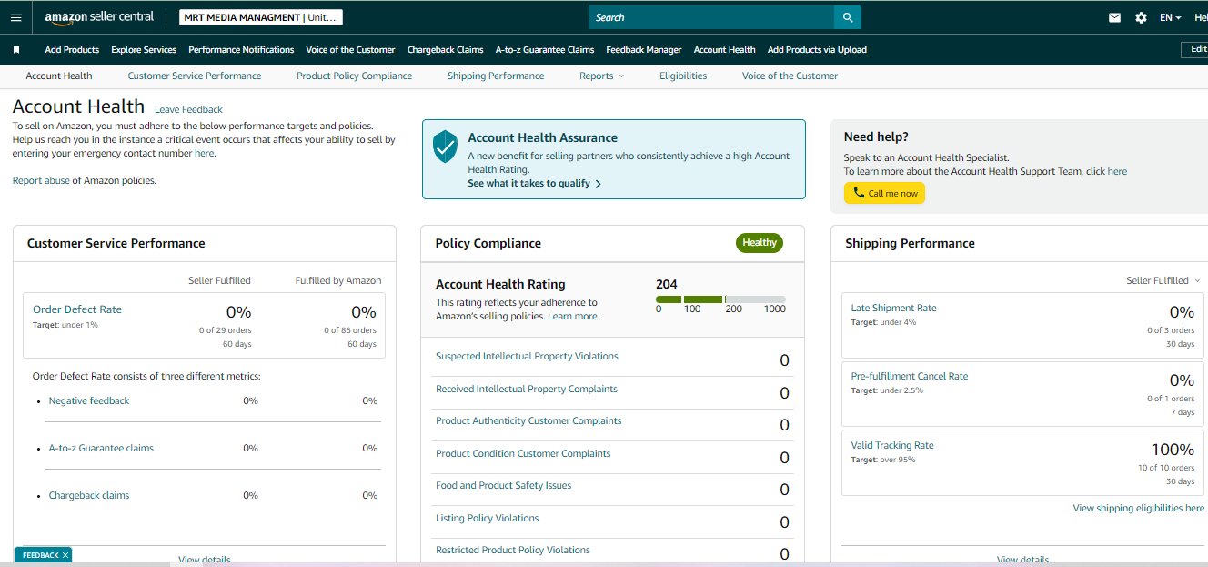Click the FEEDBACK tab label
1208x567 pixels.
point(41,555)
